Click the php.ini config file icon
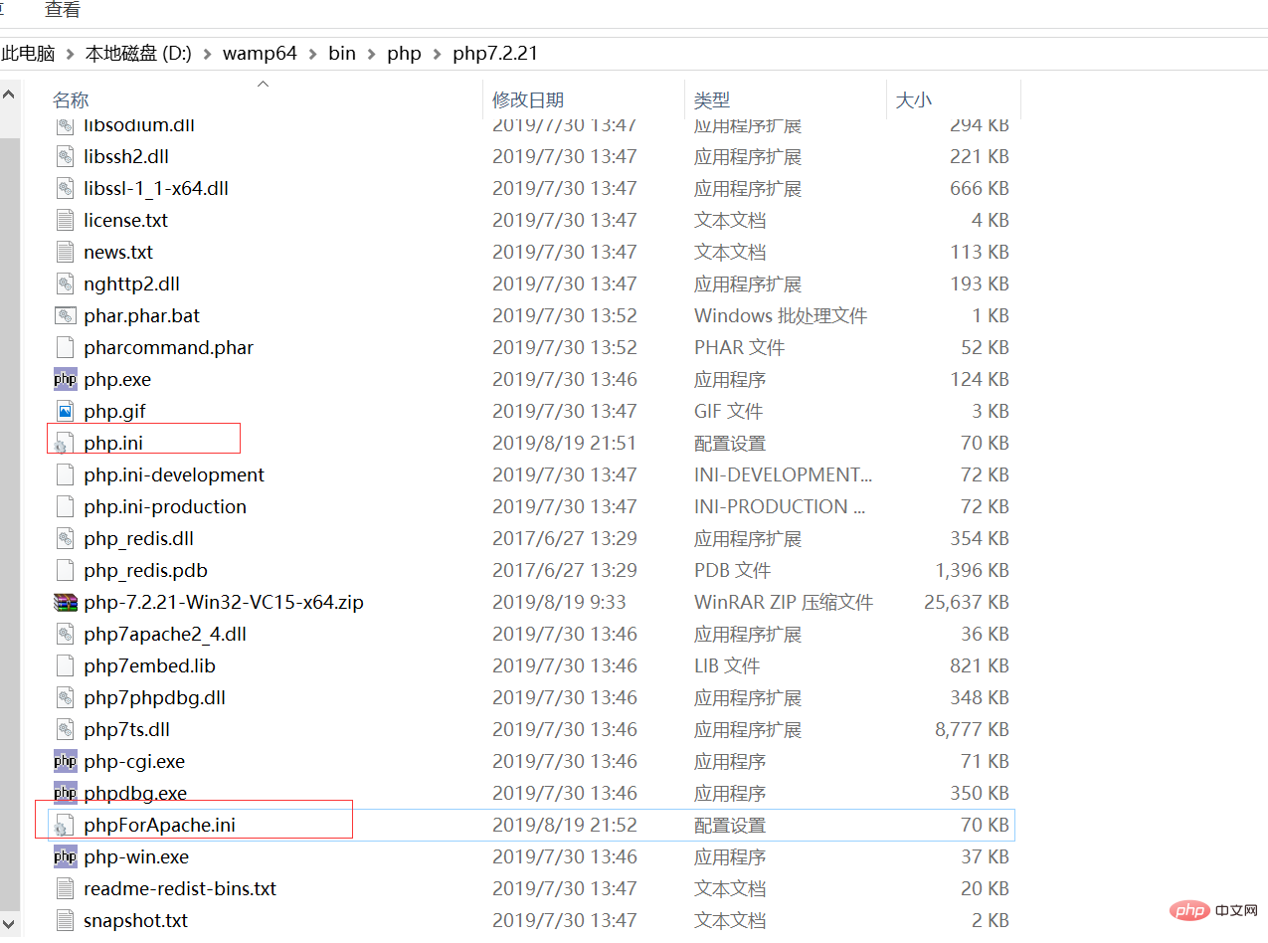Viewport: 1268px width, 943px height. (66, 443)
